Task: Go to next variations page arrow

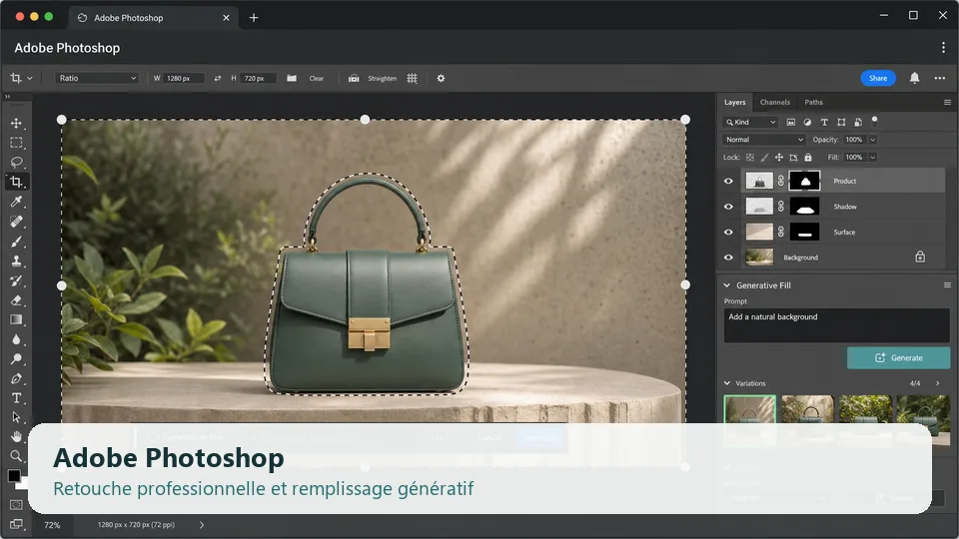Action: 938,383
